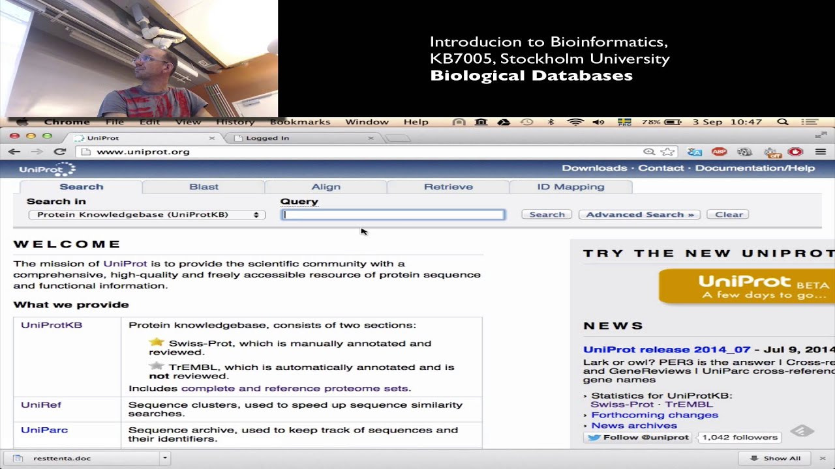Open Notification Center list icon
The image size is (835, 469).
(x=809, y=122)
